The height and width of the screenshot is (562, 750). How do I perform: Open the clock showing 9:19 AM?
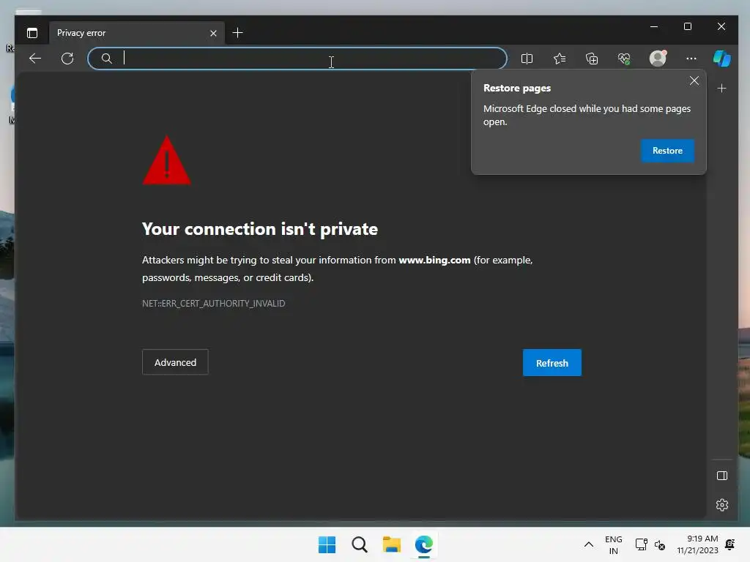[697, 544]
